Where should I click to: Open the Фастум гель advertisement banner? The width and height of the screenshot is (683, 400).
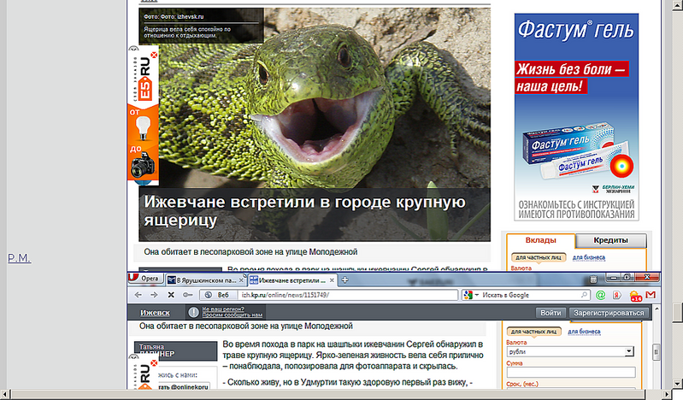(576, 117)
